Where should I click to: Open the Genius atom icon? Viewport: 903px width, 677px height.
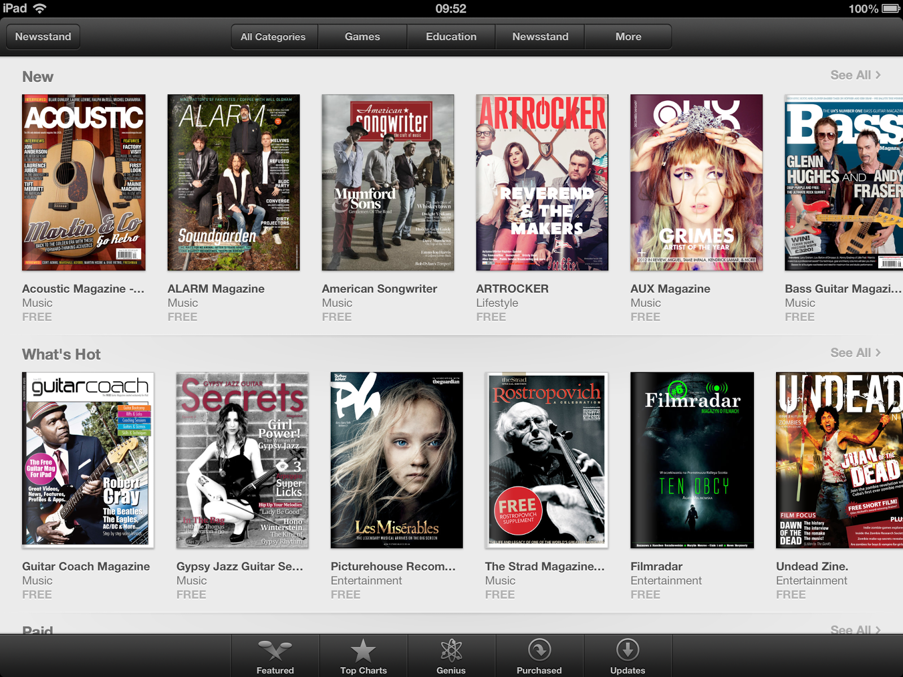451,650
